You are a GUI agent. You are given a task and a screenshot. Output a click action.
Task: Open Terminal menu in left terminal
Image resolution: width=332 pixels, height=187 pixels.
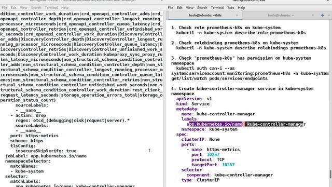(51, 8)
